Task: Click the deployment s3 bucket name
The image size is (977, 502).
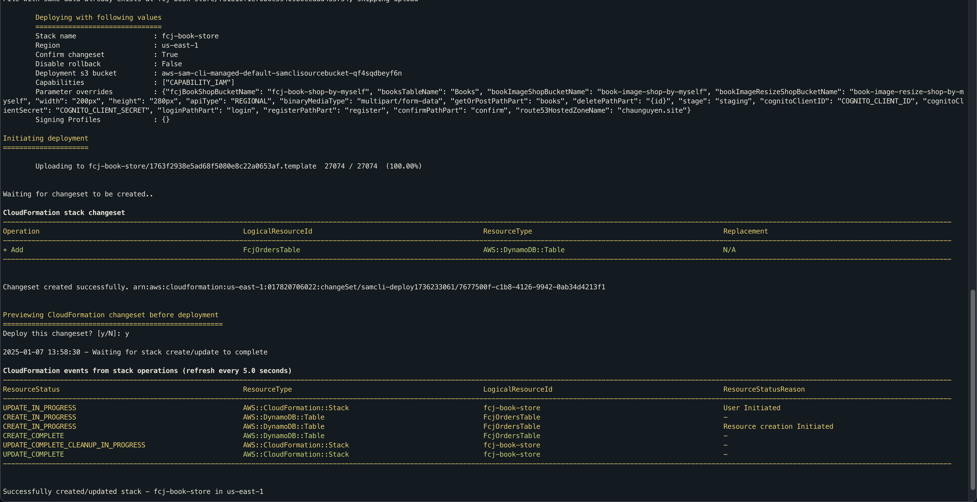Action: tap(281, 73)
